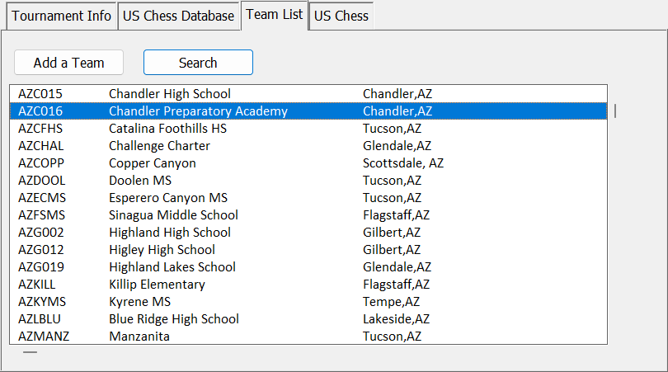Screen dimensions: 668x372
Task: Select Killip Elementary from the list
Action: [x=157, y=285]
